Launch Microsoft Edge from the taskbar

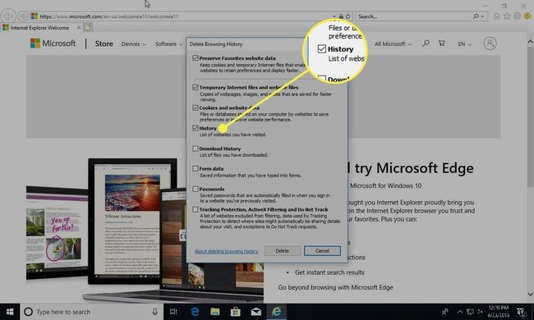point(195,312)
